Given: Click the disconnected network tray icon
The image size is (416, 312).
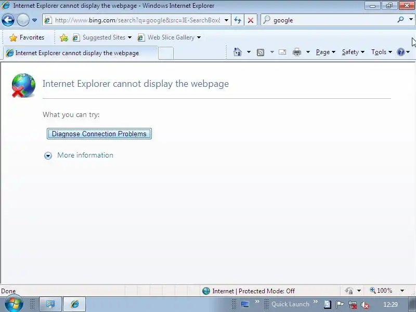Looking at the screenshot, I should click(353, 305).
